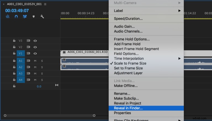Choose Insert Frame Hold Segment

point(146,49)
